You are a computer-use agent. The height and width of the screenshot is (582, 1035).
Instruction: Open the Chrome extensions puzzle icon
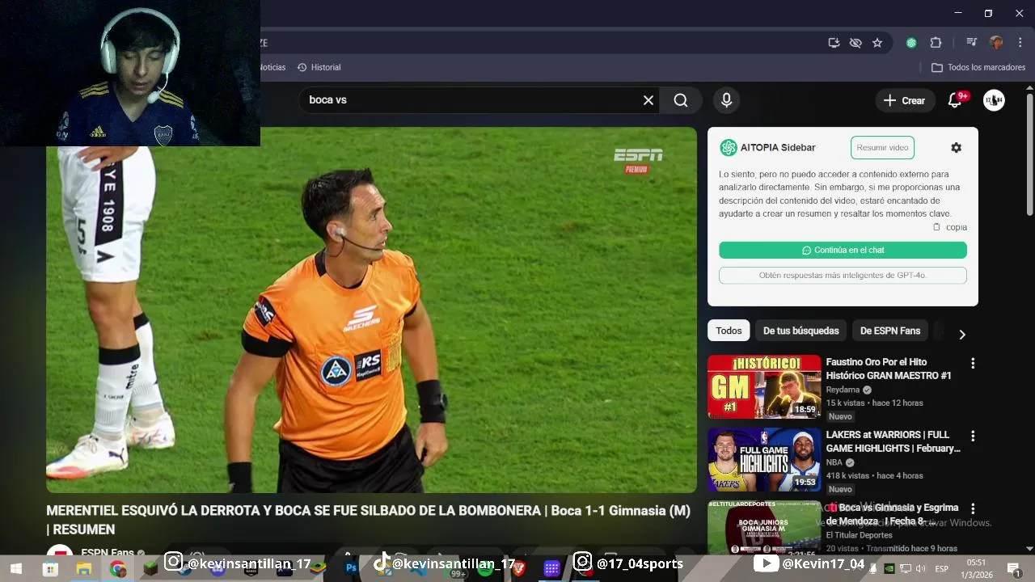tap(936, 43)
